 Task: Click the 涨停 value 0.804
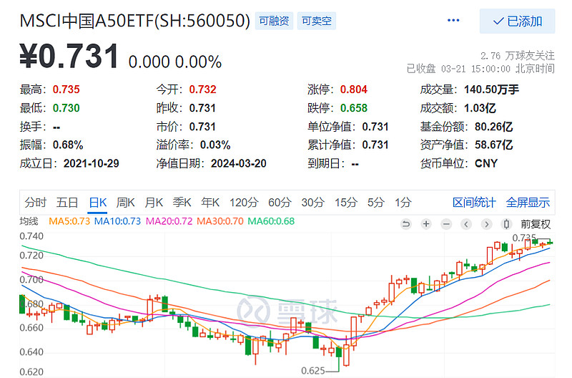[353, 89]
